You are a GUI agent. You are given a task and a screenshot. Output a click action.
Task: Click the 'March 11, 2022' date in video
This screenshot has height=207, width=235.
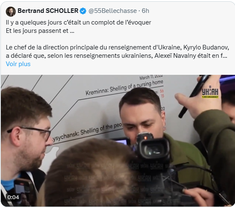(x=151, y=77)
